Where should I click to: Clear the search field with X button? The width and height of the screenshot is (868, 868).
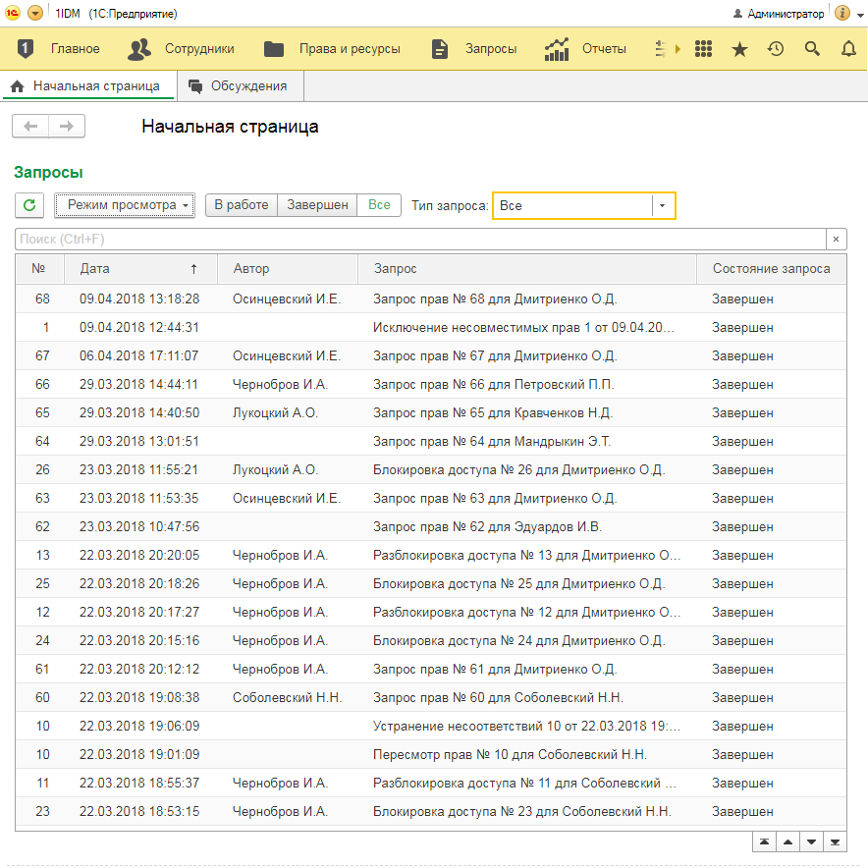[x=836, y=240]
